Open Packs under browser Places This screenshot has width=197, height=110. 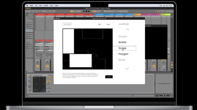click(29, 44)
